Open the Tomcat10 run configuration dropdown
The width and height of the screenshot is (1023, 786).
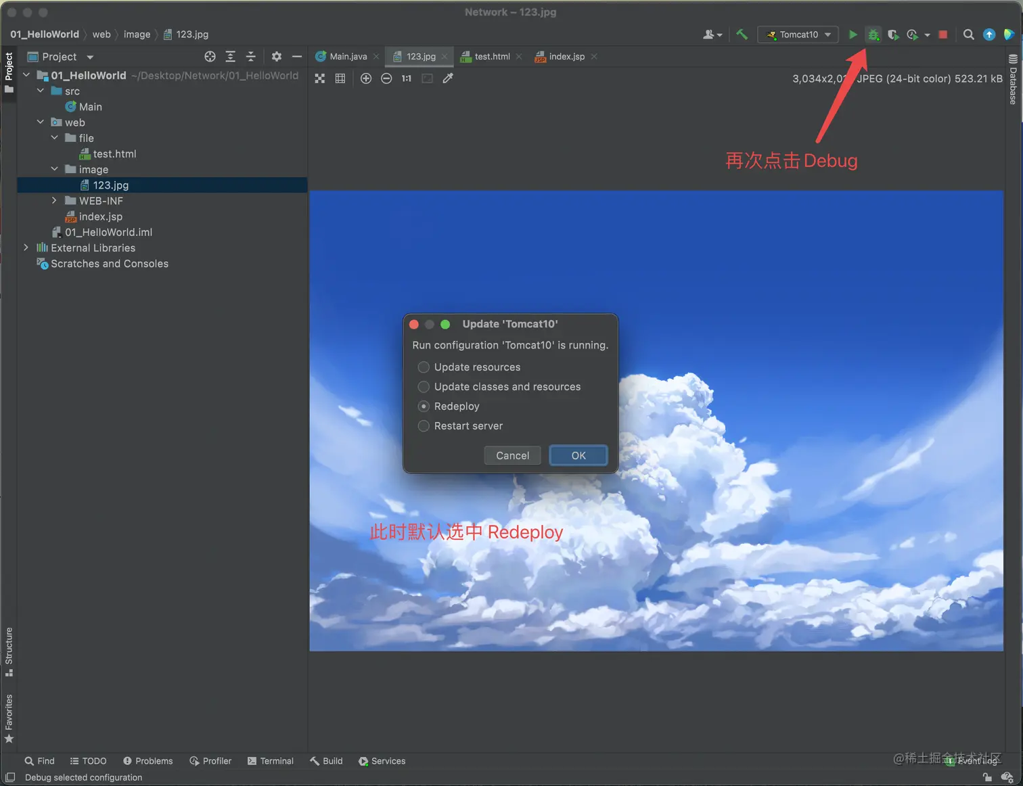click(x=798, y=34)
